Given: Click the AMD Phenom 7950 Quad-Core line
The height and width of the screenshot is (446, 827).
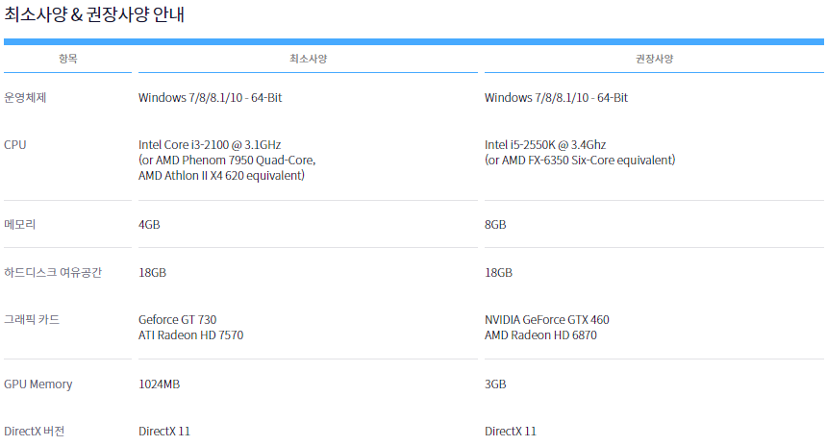Looking at the screenshot, I should click(x=227, y=160).
